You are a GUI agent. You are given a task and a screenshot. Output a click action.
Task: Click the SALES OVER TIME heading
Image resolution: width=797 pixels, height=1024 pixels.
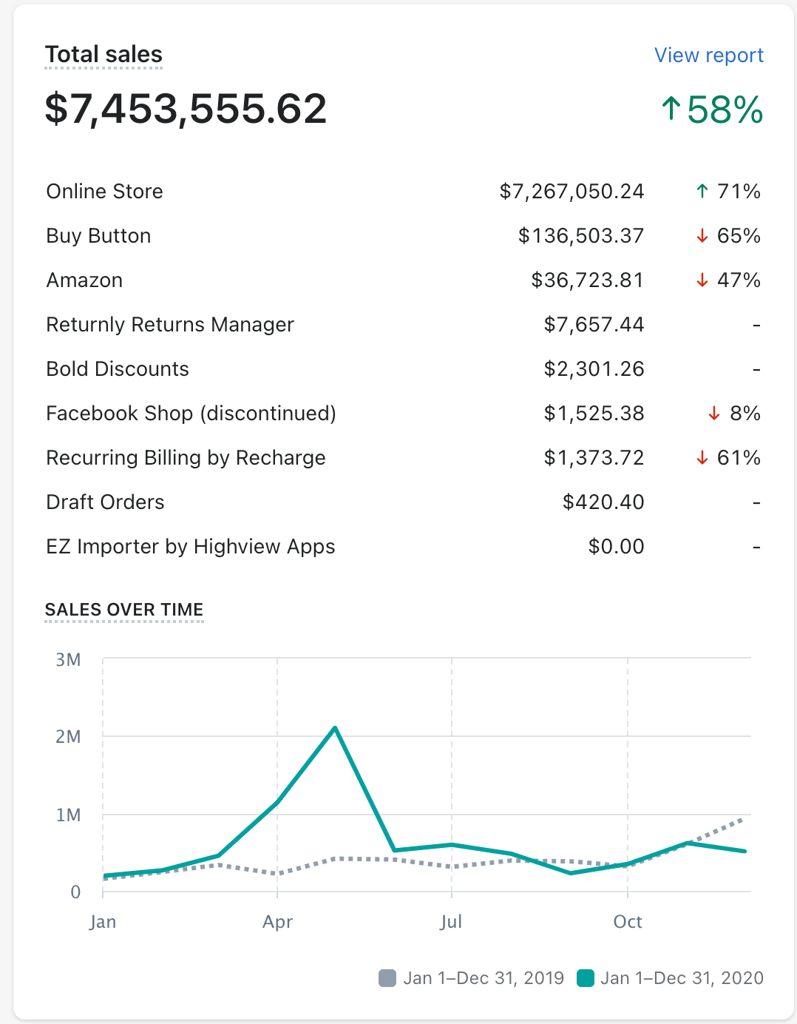(x=124, y=610)
